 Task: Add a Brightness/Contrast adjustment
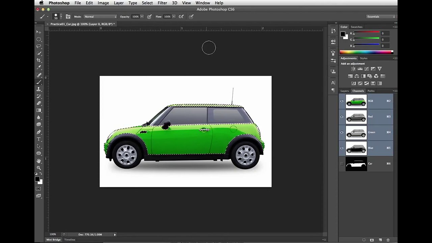(353, 69)
